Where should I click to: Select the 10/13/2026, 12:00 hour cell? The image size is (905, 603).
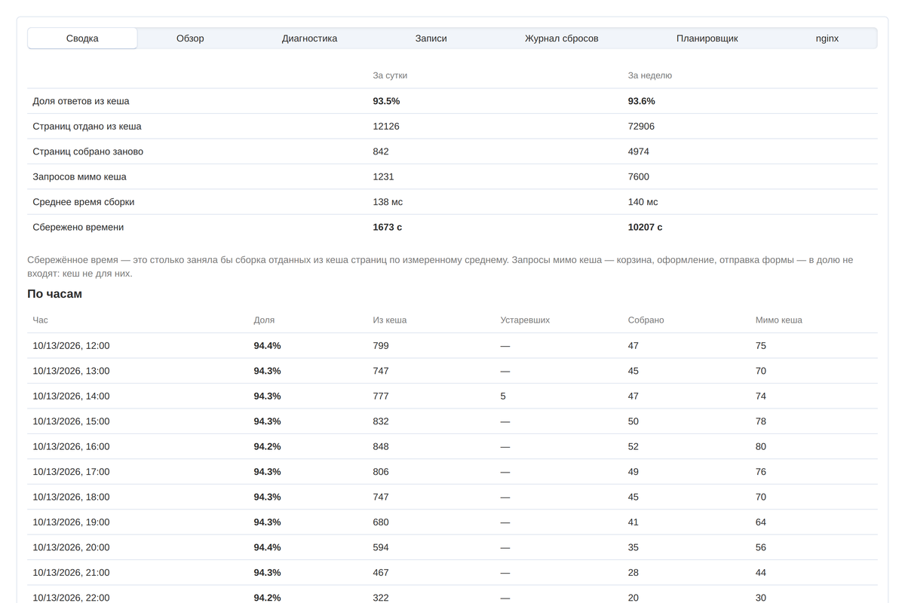(x=71, y=346)
